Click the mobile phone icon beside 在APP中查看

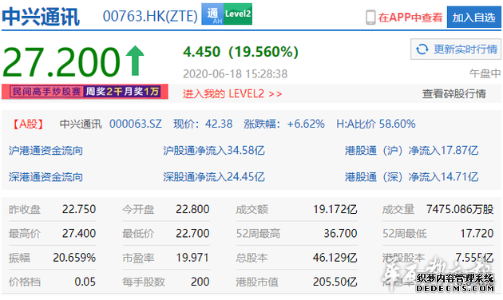pyautogui.click(x=370, y=17)
